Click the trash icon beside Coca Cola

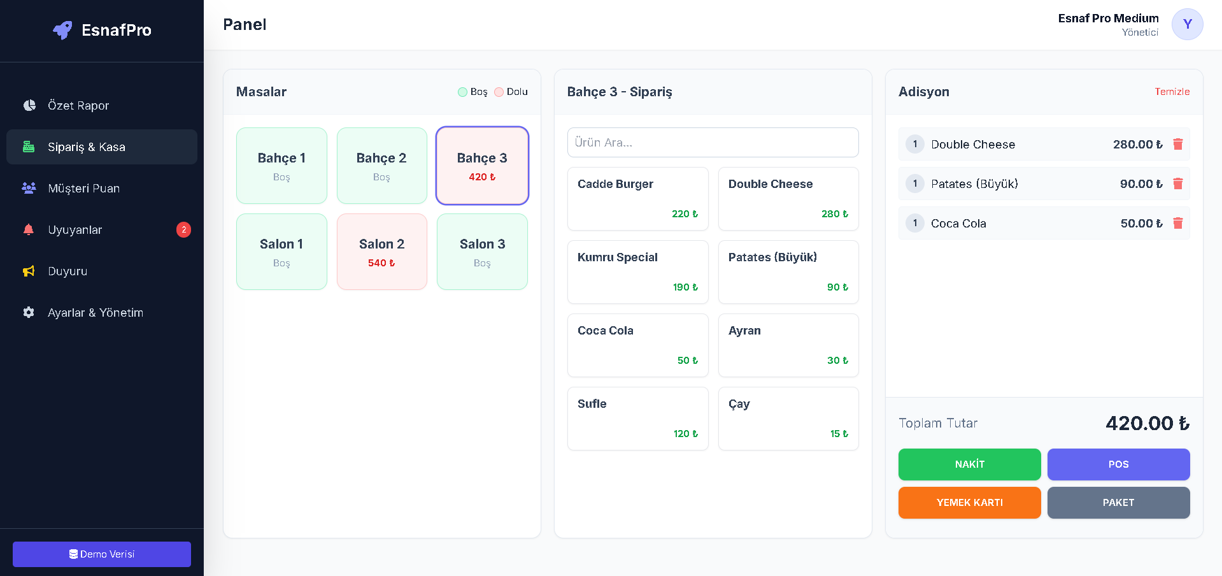tap(1177, 224)
